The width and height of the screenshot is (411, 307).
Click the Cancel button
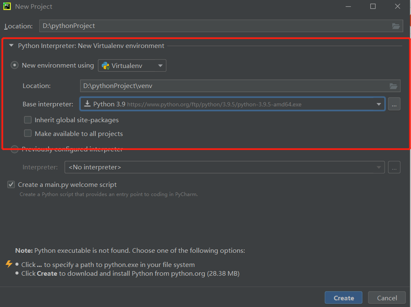387,298
